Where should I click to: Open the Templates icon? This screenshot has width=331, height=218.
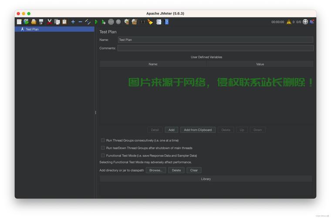(x=26, y=21)
